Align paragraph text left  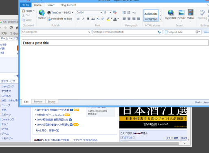click(124, 19)
